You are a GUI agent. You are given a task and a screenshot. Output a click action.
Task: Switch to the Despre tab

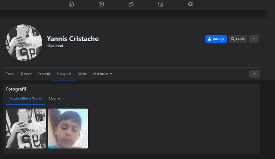point(26,74)
